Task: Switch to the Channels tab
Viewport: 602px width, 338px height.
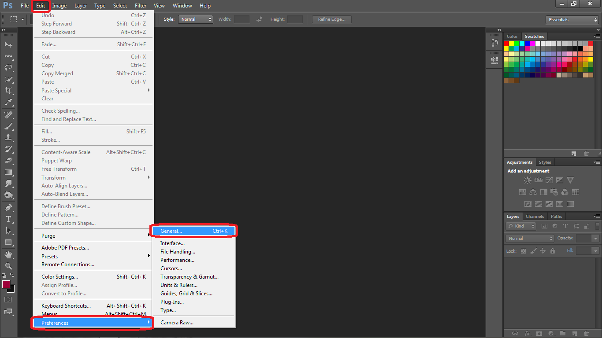Action: [x=535, y=216]
